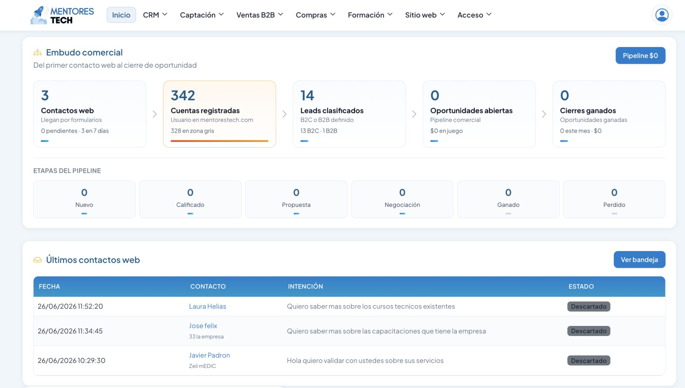Open Laura Helias contact link
This screenshot has width=685, height=388.
[x=208, y=306]
